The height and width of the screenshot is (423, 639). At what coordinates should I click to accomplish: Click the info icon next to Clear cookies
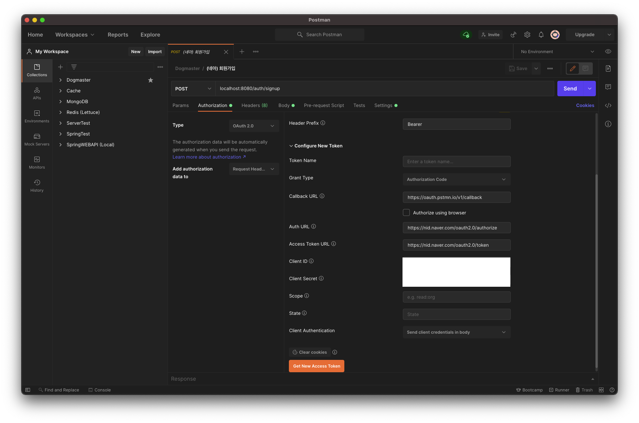pyautogui.click(x=335, y=352)
